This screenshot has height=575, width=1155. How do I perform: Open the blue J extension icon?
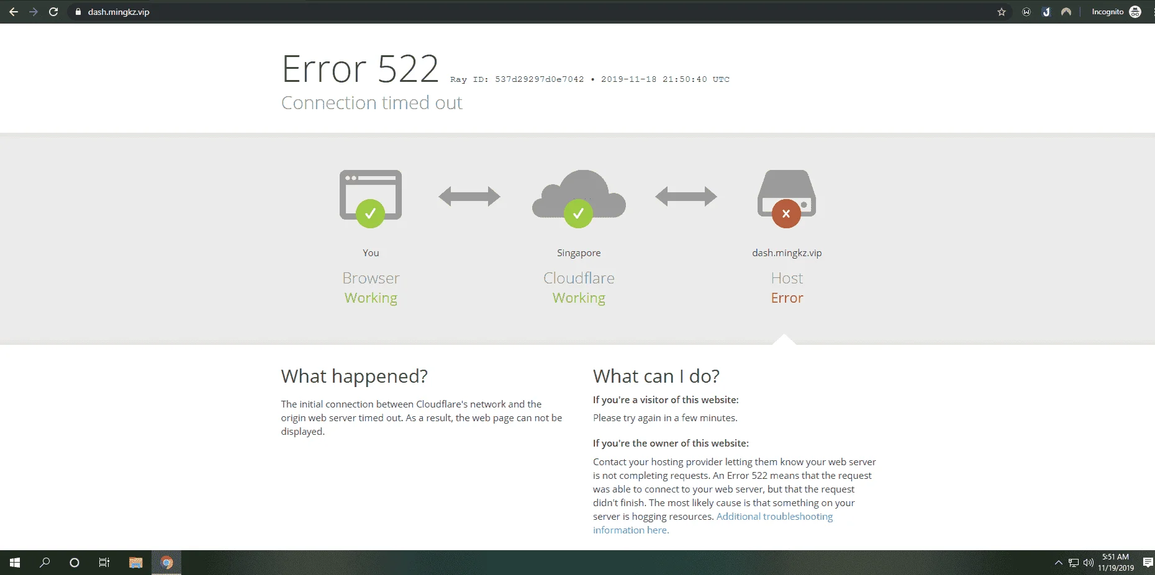point(1046,12)
